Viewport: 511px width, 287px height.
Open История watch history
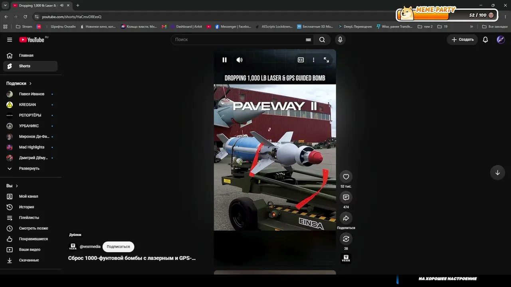point(30,207)
